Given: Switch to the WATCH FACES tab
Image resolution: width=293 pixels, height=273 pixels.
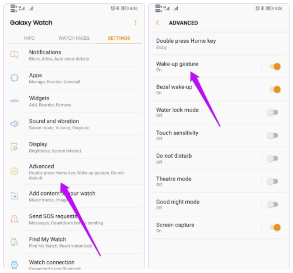Looking at the screenshot, I should tap(74, 38).
